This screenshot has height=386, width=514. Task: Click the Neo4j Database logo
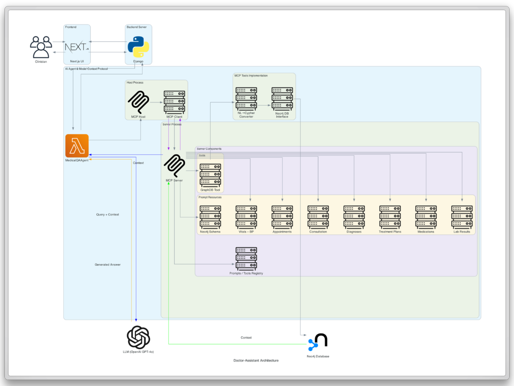318,342
